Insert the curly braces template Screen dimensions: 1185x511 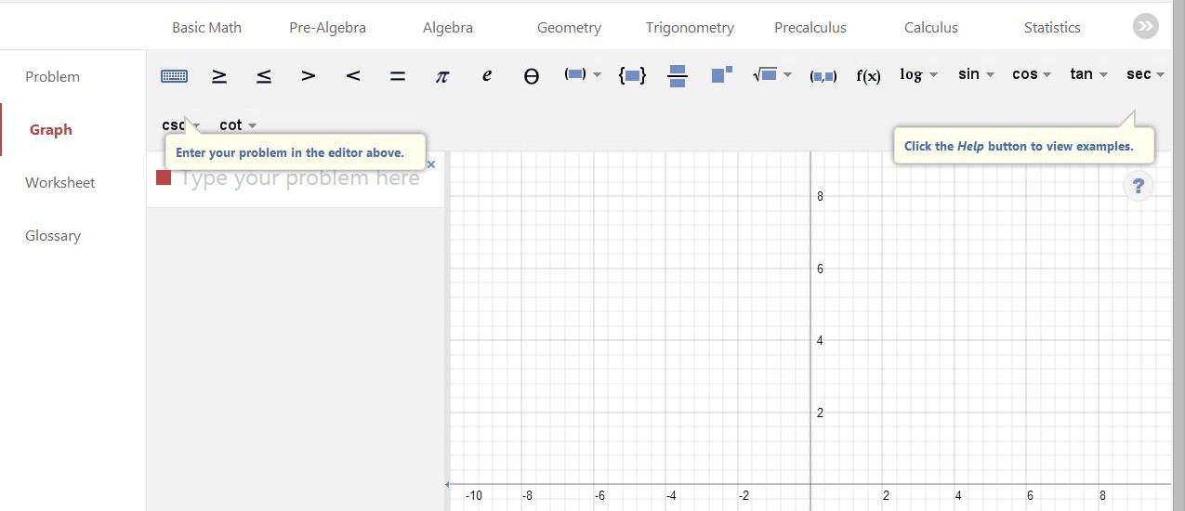coord(632,75)
